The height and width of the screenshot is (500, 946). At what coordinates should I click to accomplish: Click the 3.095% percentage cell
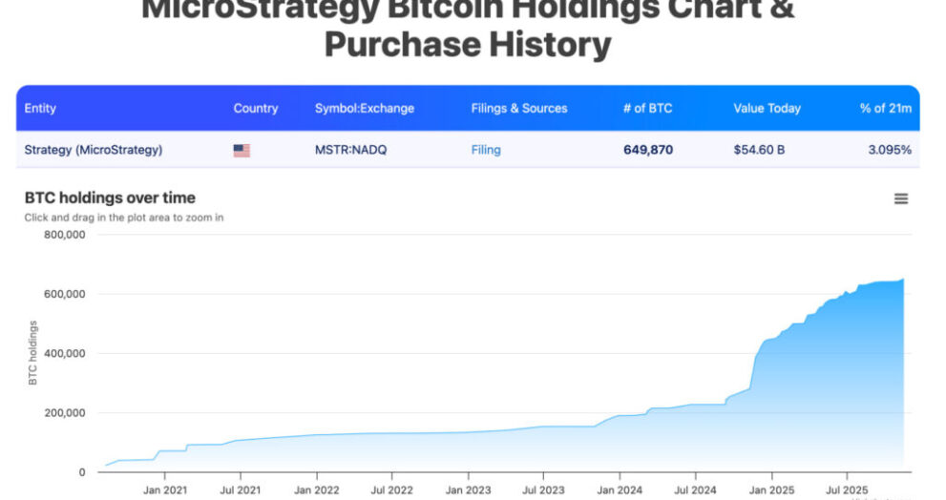[889, 150]
